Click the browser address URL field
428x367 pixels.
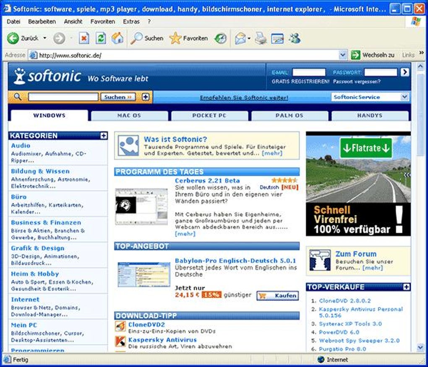(x=188, y=55)
